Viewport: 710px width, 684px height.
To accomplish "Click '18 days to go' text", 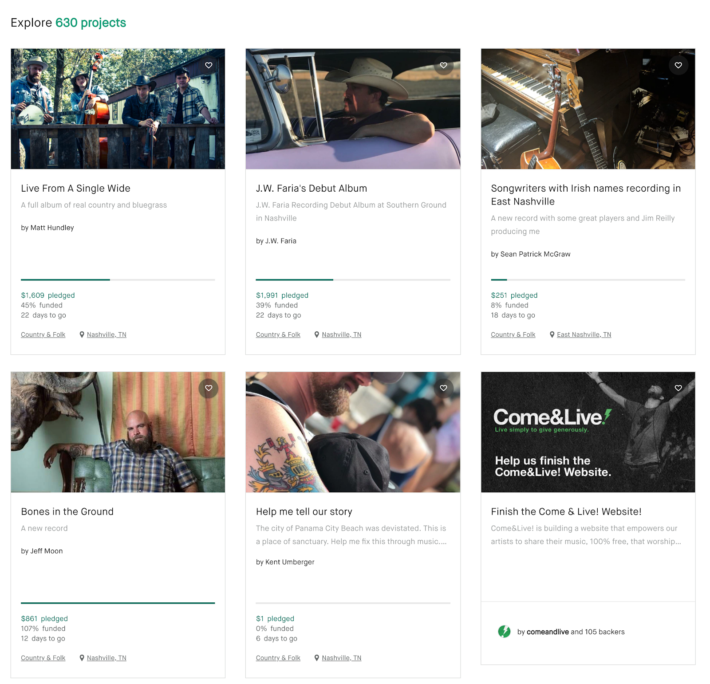I will click(x=513, y=315).
